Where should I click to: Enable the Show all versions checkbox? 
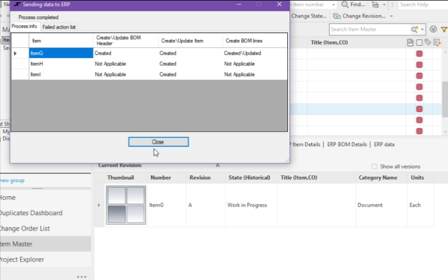click(x=375, y=166)
